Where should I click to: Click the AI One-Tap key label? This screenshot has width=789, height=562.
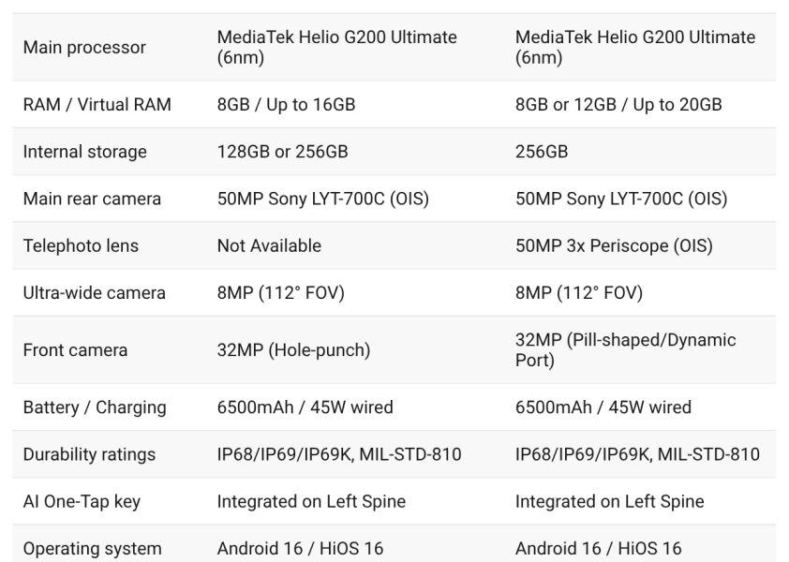tap(82, 501)
